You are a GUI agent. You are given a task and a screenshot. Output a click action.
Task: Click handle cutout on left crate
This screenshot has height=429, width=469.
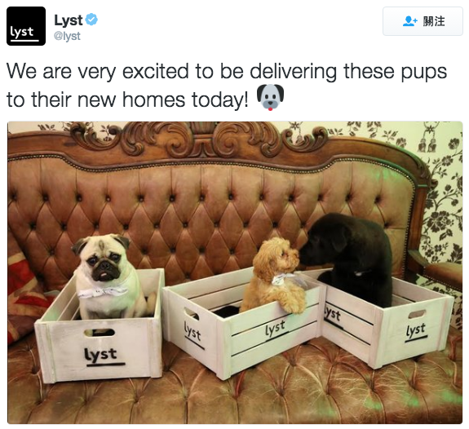[x=100, y=333]
